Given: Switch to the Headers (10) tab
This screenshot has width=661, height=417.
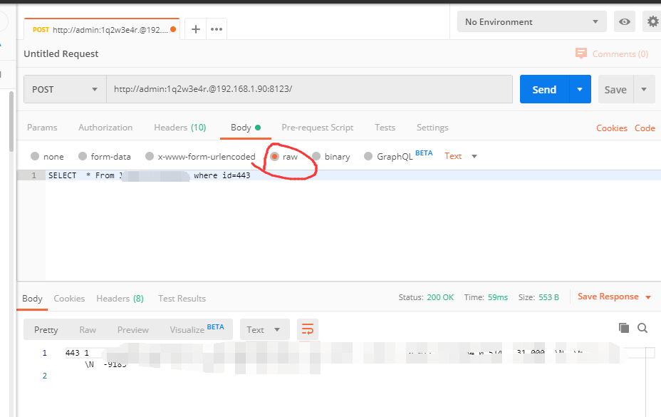Looking at the screenshot, I should [x=179, y=128].
